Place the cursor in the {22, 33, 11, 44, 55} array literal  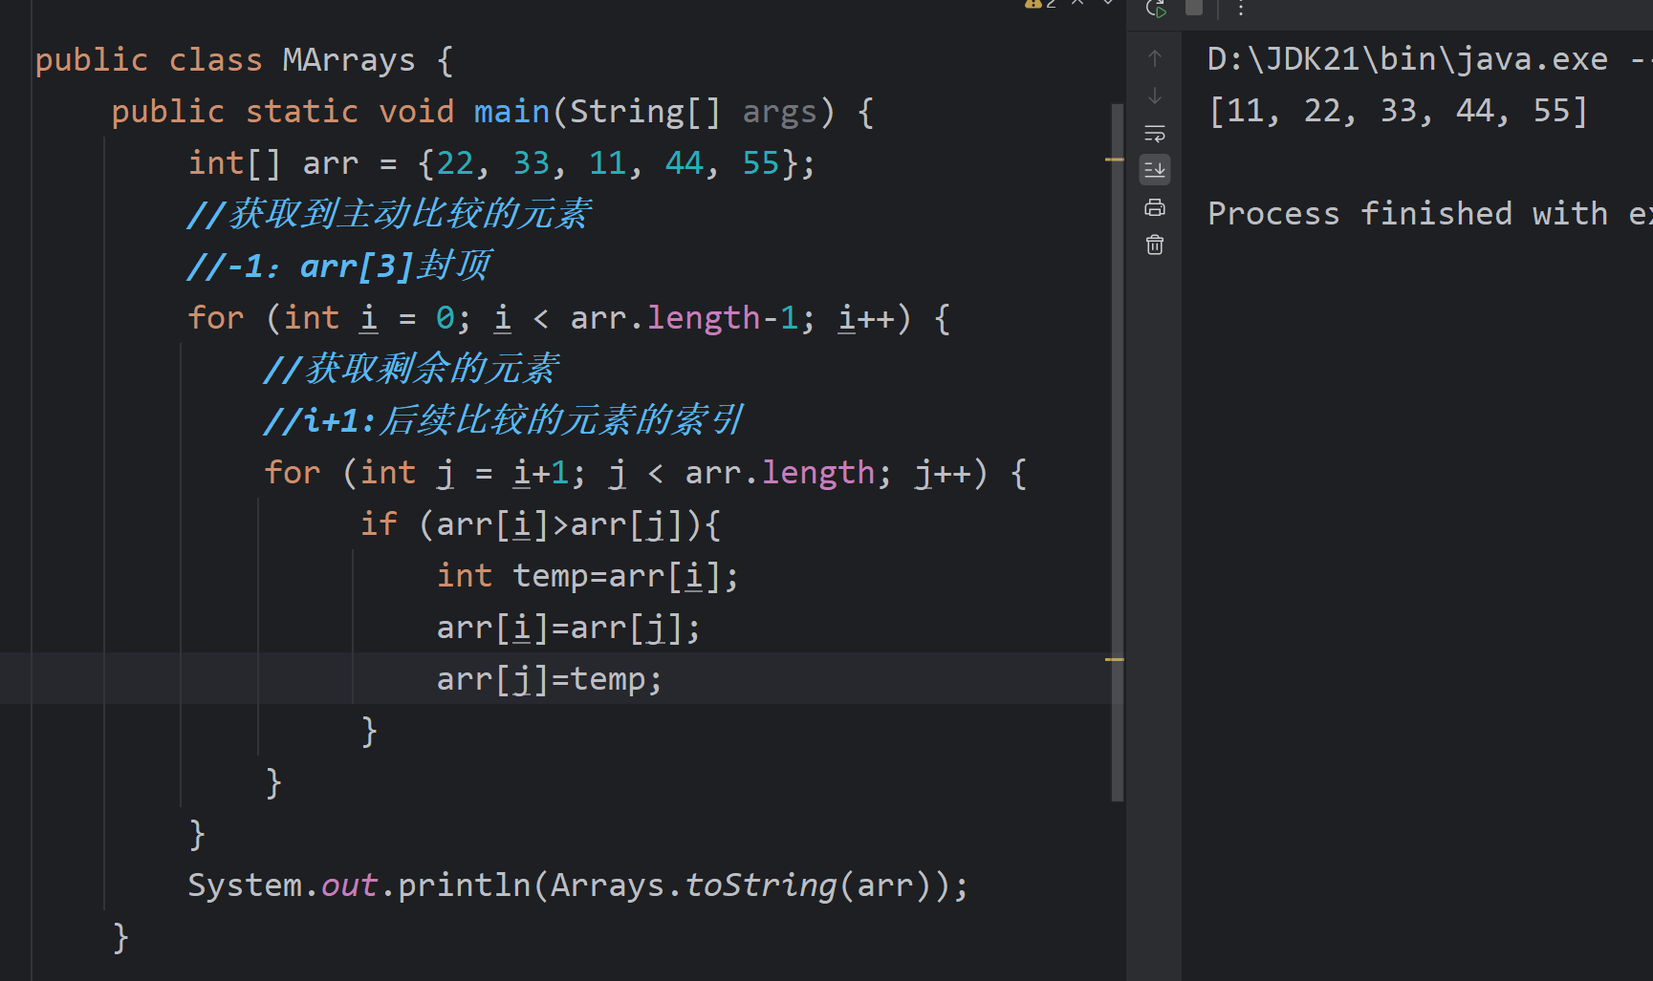[607, 163]
